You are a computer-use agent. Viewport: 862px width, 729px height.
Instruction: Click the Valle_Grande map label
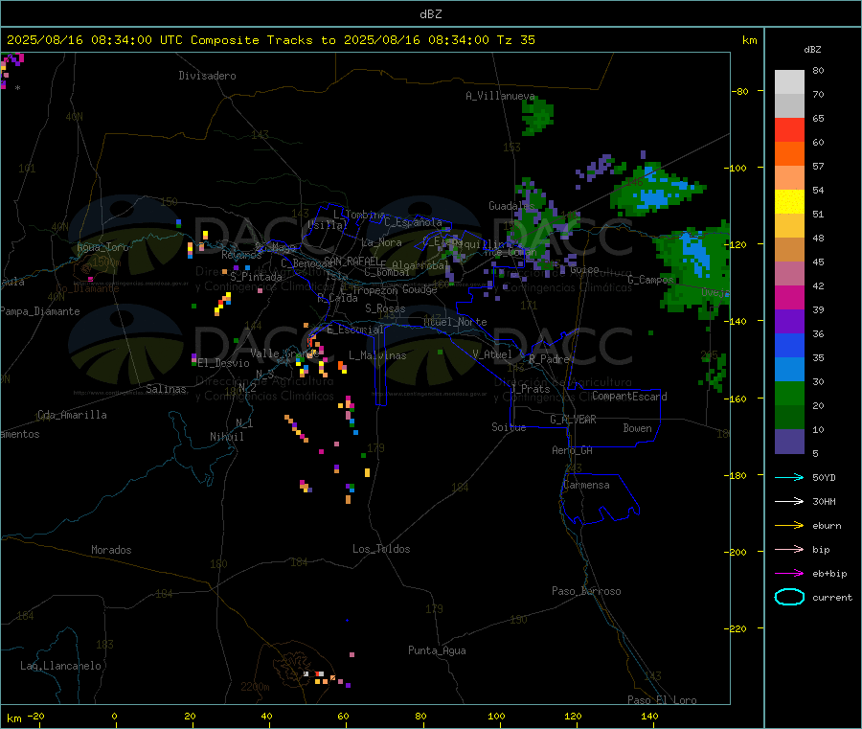click(x=284, y=353)
